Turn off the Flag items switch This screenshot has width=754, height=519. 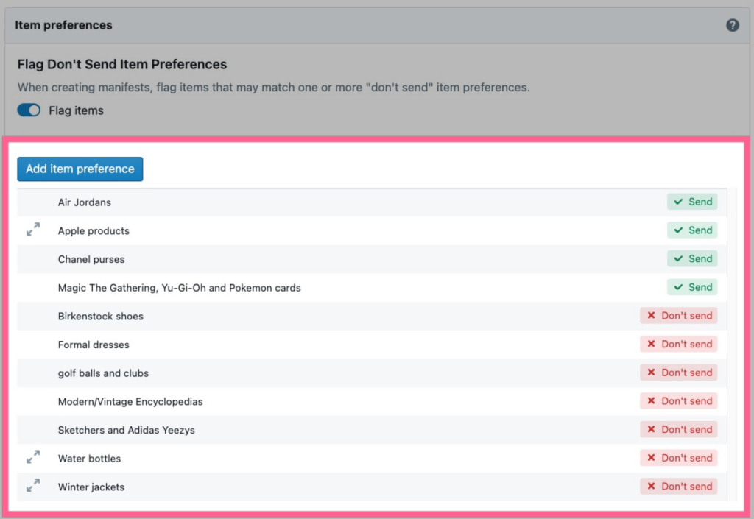[29, 110]
